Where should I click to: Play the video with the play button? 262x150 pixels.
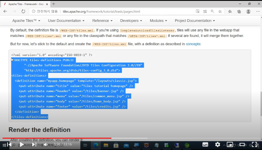tap(22, 145)
